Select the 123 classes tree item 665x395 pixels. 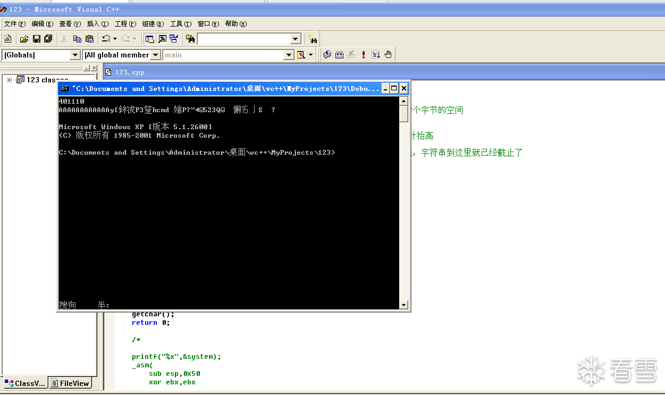pos(48,80)
